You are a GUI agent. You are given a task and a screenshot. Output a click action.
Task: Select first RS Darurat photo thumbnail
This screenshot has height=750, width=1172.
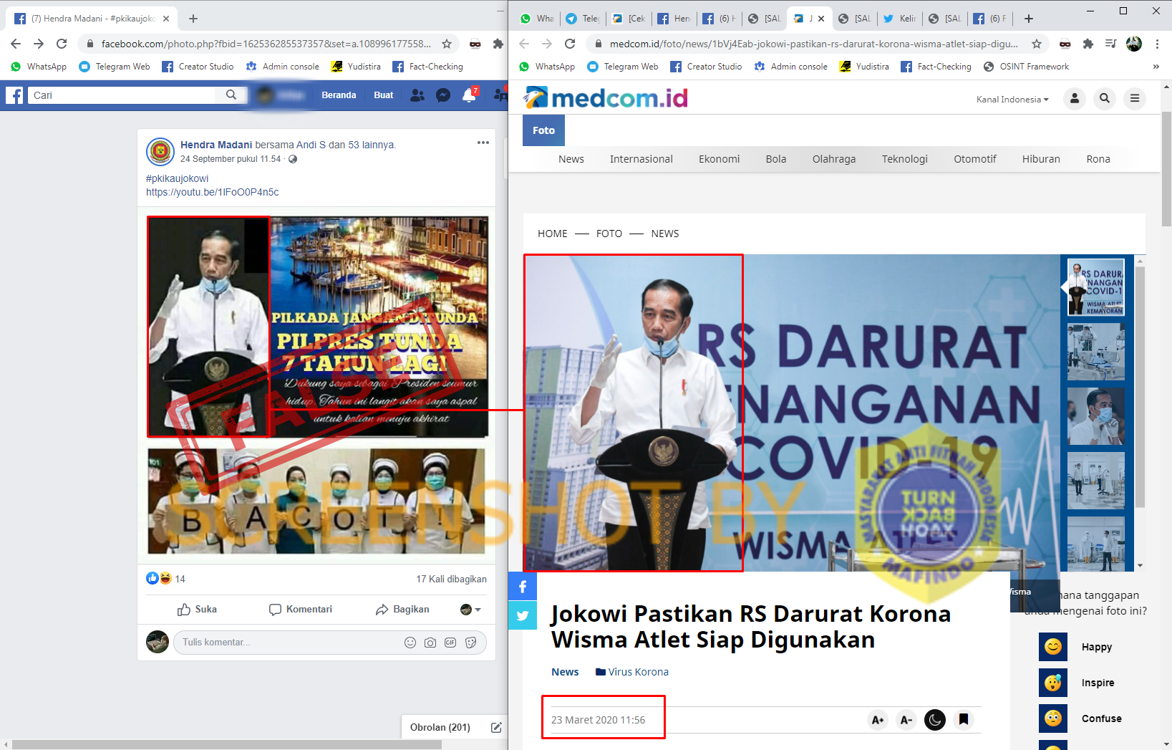tap(1096, 287)
